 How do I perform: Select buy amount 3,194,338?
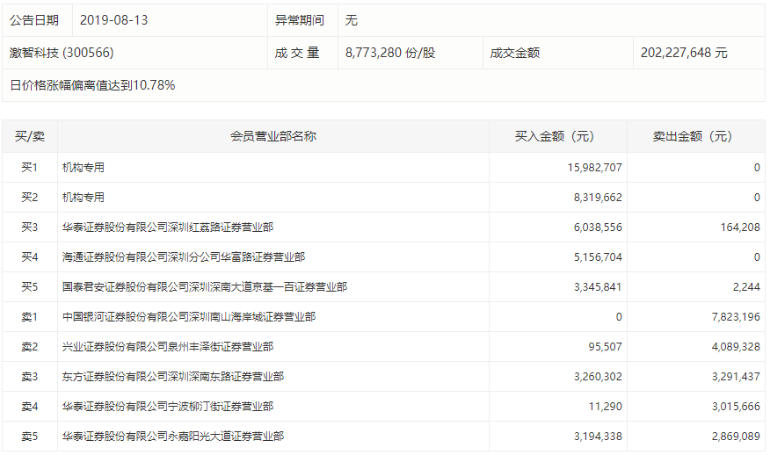click(x=598, y=436)
